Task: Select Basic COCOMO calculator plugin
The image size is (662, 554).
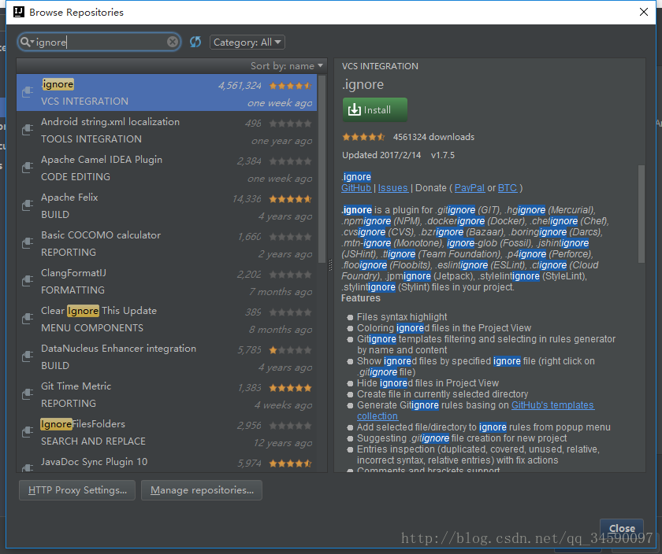Action: click(167, 244)
